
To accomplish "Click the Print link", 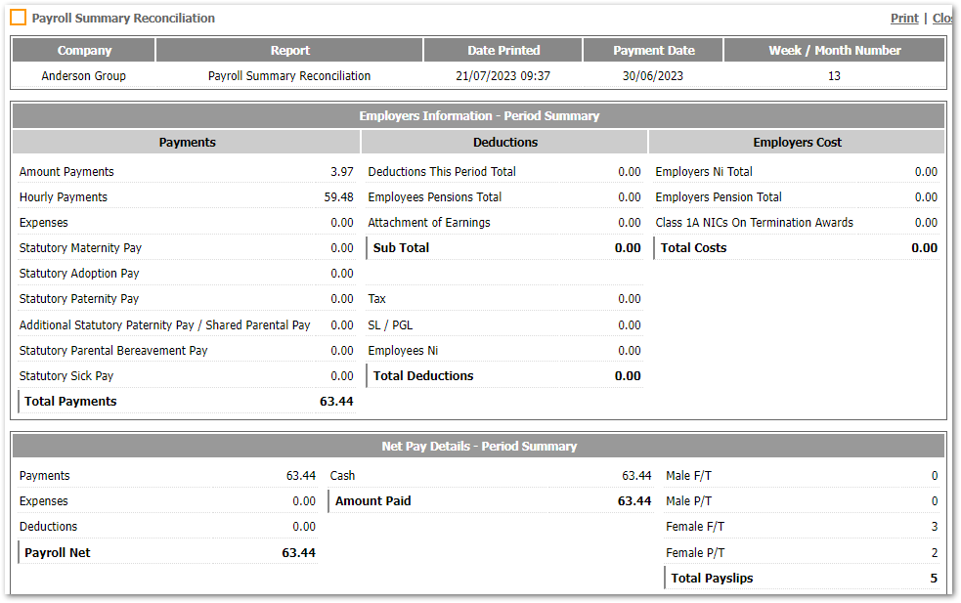I will point(903,18).
